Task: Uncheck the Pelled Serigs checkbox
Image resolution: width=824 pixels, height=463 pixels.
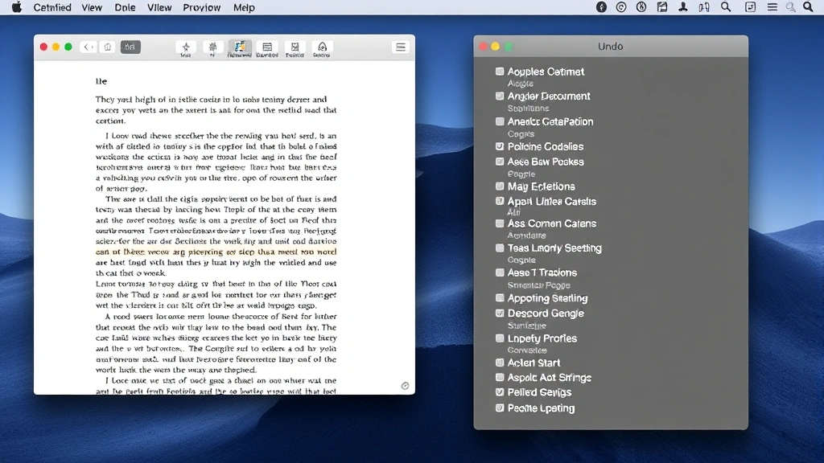Action: click(500, 392)
